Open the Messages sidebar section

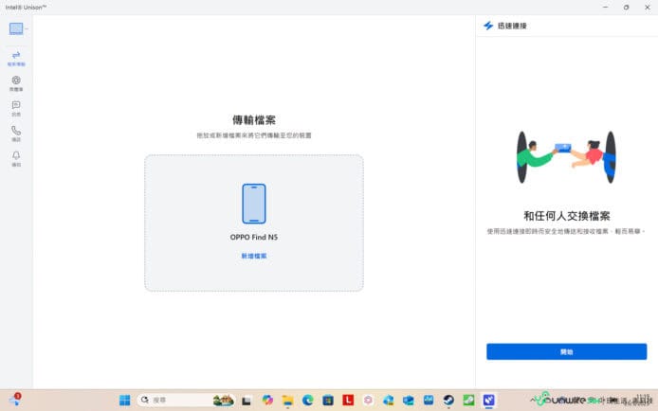pyautogui.click(x=16, y=109)
